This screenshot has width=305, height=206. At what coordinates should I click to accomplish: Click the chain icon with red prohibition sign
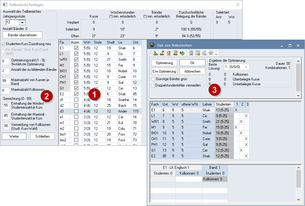(x=175, y=53)
